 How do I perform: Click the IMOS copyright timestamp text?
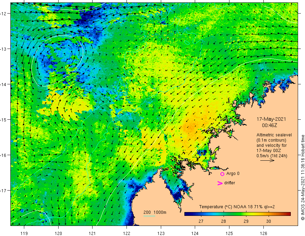click(303, 177)
